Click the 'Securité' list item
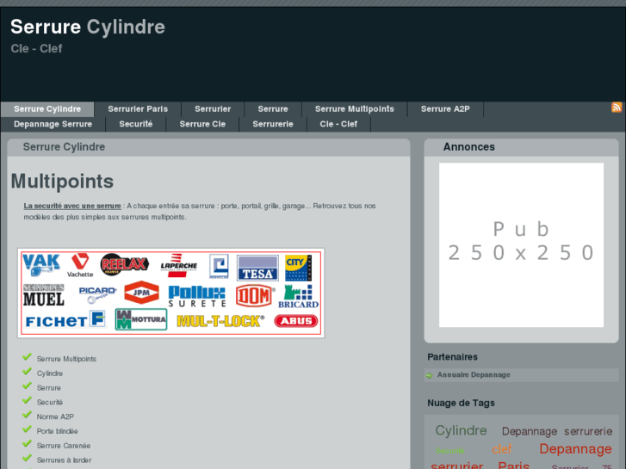 point(50,403)
